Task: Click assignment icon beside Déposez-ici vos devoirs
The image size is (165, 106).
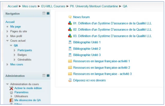Action: click(x=70, y=80)
